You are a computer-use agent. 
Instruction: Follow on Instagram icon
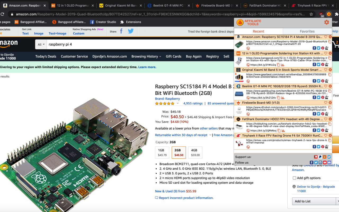coord(320,162)
